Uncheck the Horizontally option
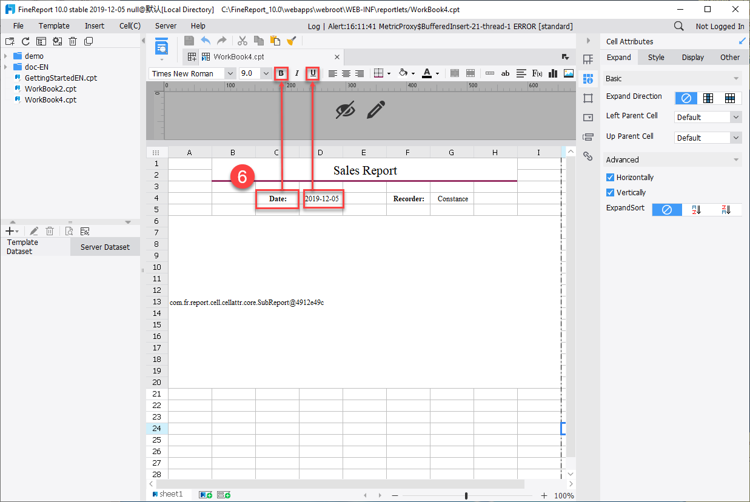The image size is (750, 502). [611, 178]
